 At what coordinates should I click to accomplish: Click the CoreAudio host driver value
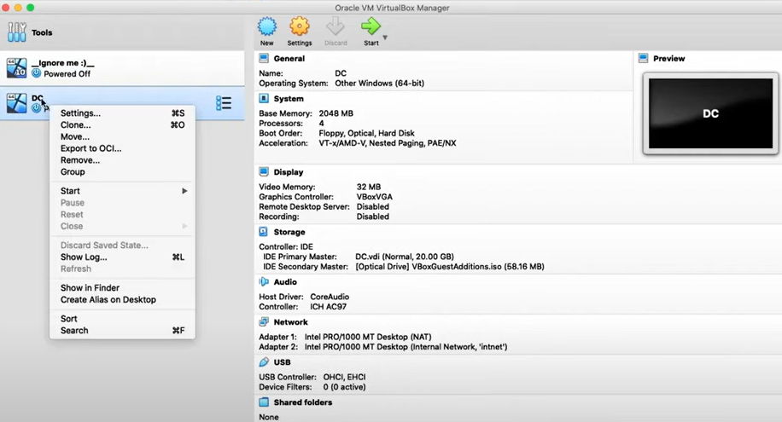(330, 297)
